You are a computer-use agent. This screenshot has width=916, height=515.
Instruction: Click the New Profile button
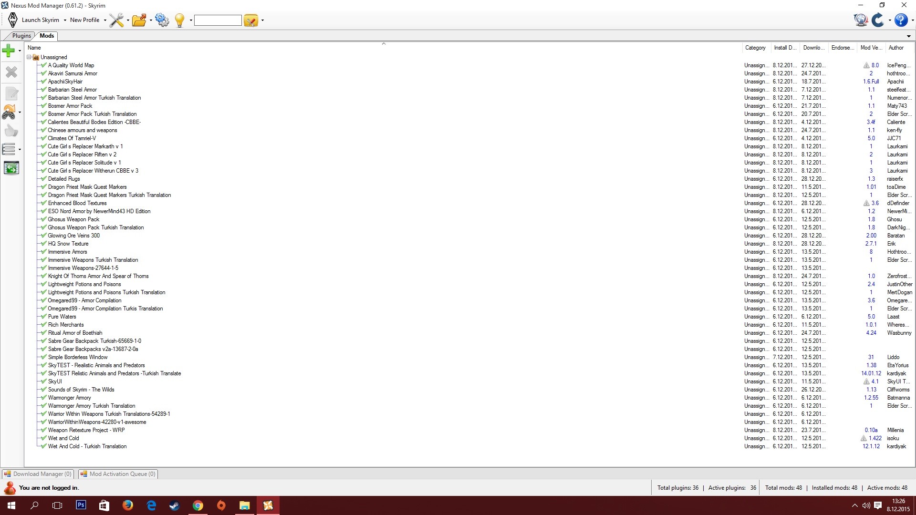[84, 20]
